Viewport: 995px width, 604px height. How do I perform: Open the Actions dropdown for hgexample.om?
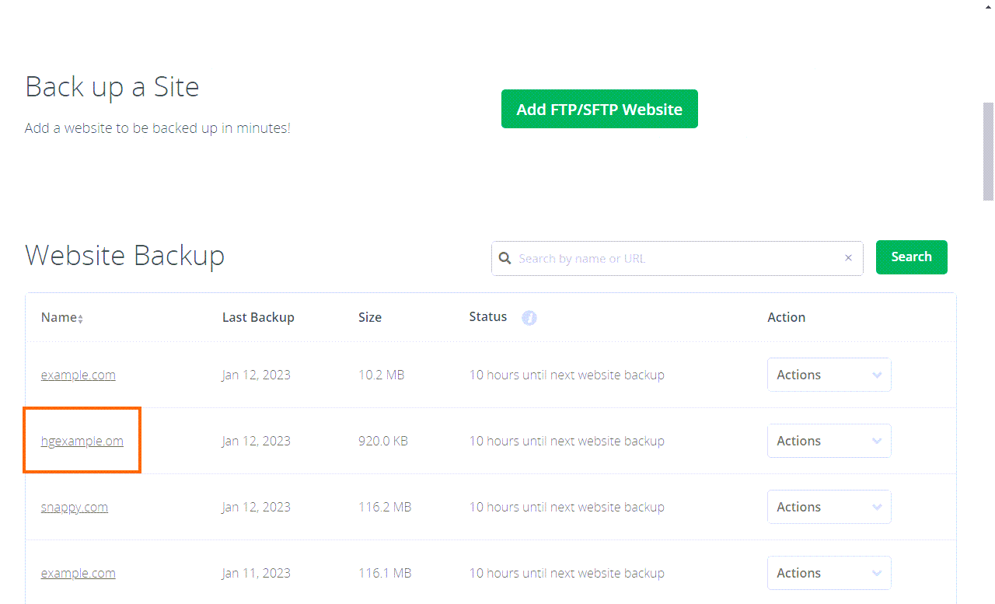tap(829, 440)
